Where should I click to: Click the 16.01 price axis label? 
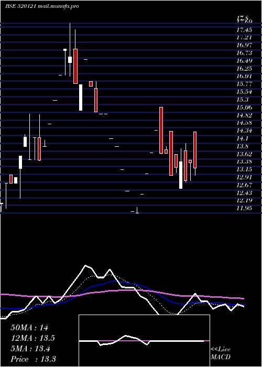244,77
